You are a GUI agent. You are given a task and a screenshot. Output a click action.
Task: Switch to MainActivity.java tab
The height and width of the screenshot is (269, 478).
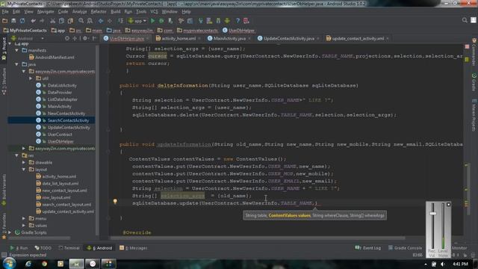(x=229, y=38)
